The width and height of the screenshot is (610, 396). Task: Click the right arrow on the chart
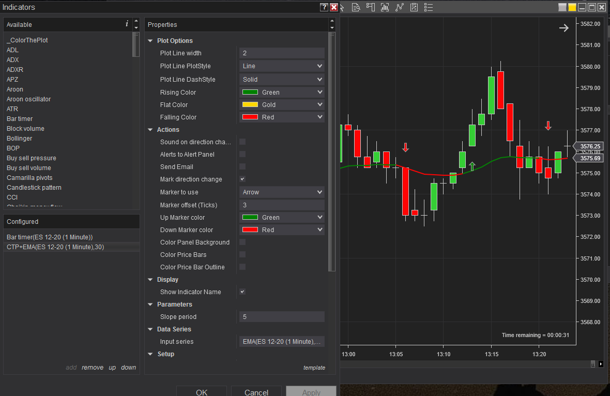pos(563,28)
